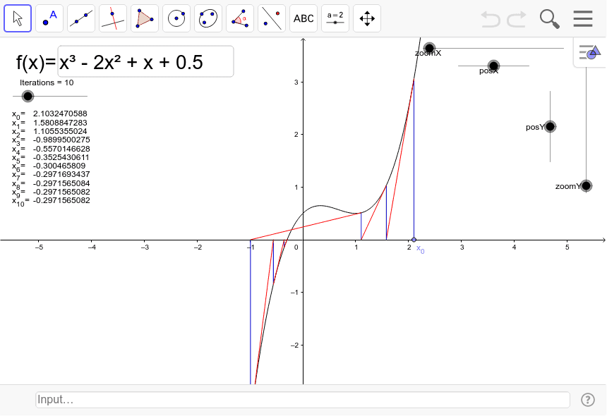Click the x1 value 1.5808847283
Image resolution: width=607 pixels, height=416 pixels.
click(x=60, y=123)
